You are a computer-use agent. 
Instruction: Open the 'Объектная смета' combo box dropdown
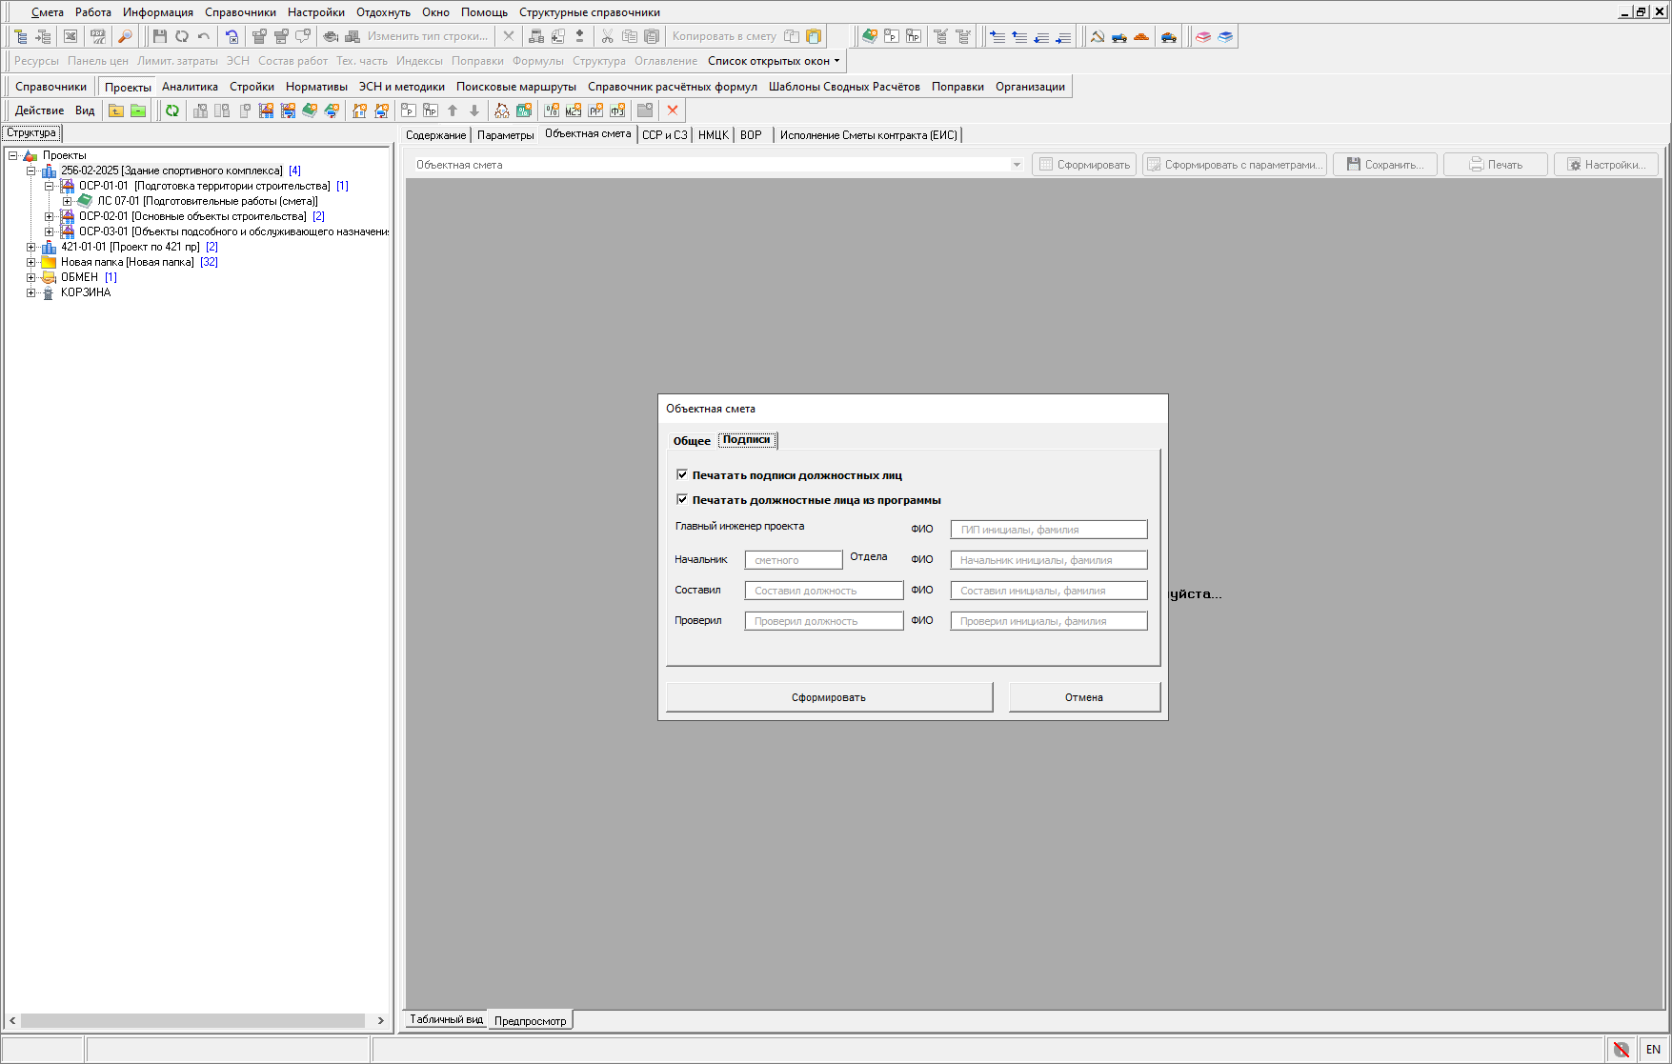1017,165
